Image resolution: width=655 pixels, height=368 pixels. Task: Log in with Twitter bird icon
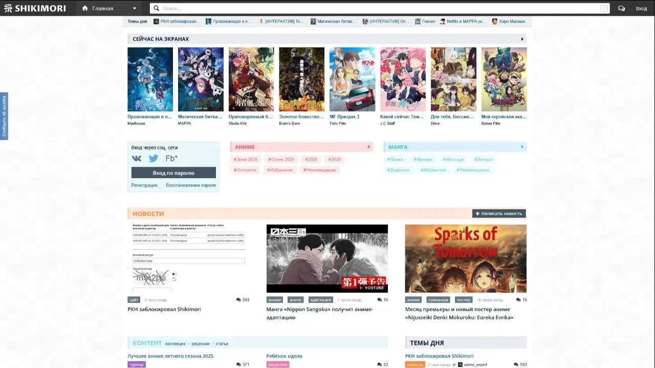tap(154, 158)
